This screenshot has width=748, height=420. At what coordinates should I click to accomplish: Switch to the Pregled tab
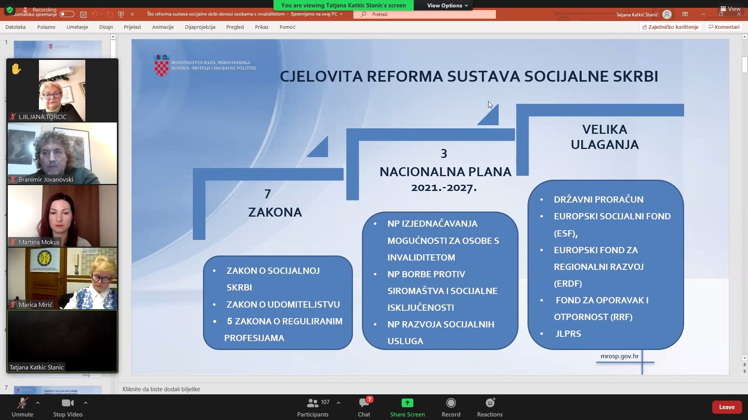point(235,27)
